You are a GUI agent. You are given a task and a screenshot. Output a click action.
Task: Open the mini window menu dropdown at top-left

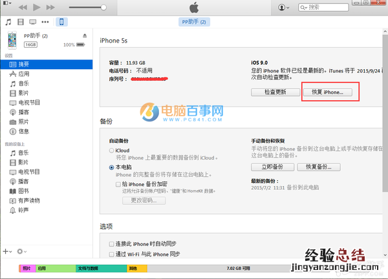(x=6, y=3)
